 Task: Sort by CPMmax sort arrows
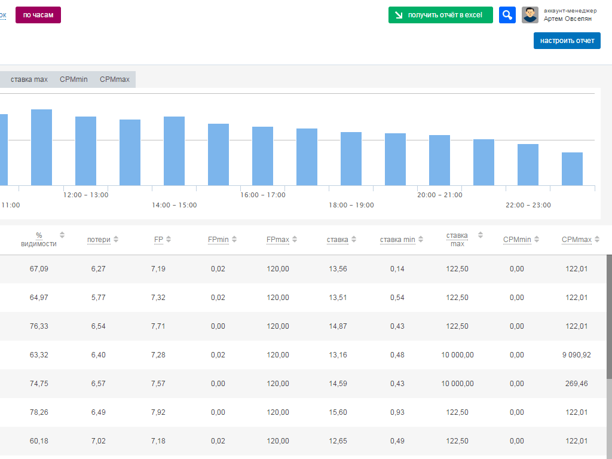[597, 239]
